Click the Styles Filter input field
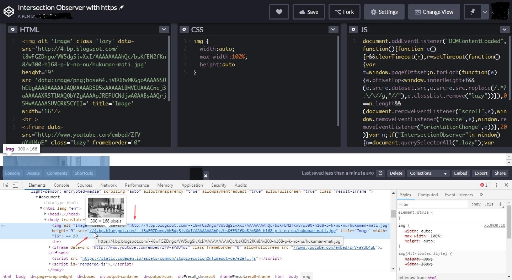Image resolution: width=512 pixels, height=280 pixels. point(433,204)
